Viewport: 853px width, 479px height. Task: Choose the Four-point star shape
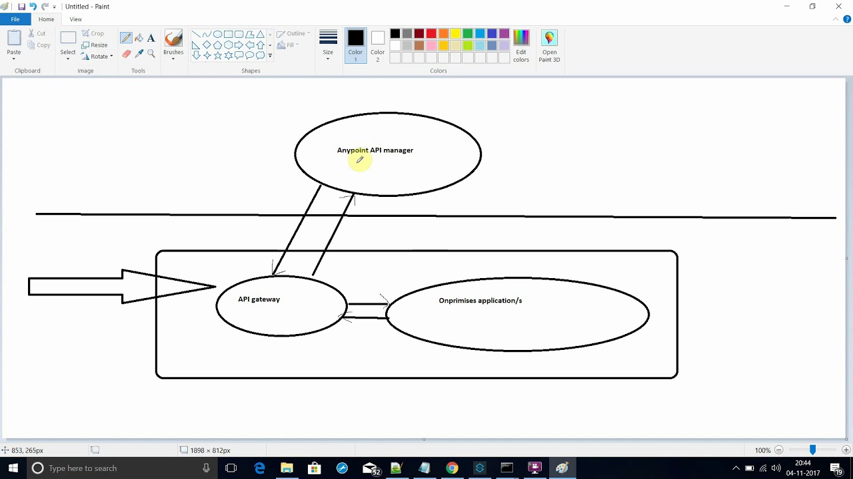207,56
